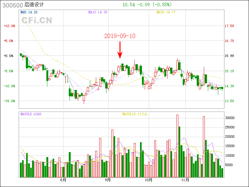Click the 10月 label on time axis
The width and height of the screenshot is (249, 187).
pyautogui.click(x=149, y=180)
